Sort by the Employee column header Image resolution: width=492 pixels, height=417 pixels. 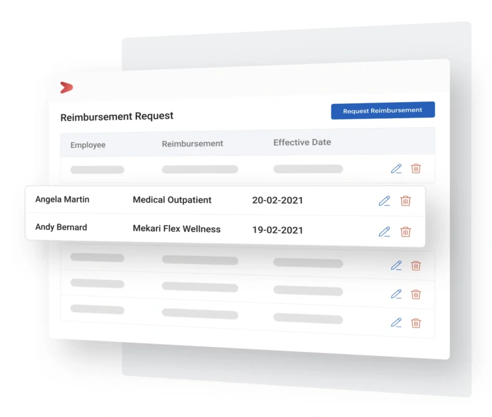87,145
